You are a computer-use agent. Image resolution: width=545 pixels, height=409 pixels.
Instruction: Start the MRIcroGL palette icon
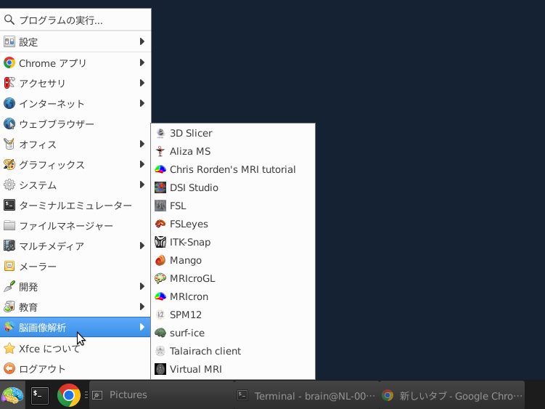pyautogui.click(x=160, y=278)
